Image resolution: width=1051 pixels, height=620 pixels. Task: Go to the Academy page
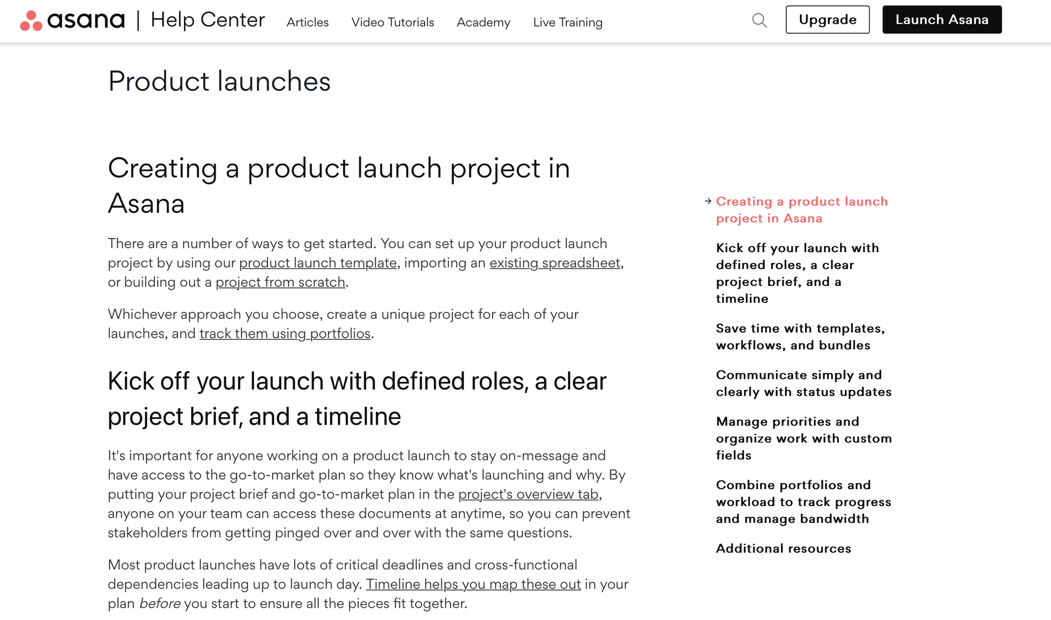tap(483, 23)
